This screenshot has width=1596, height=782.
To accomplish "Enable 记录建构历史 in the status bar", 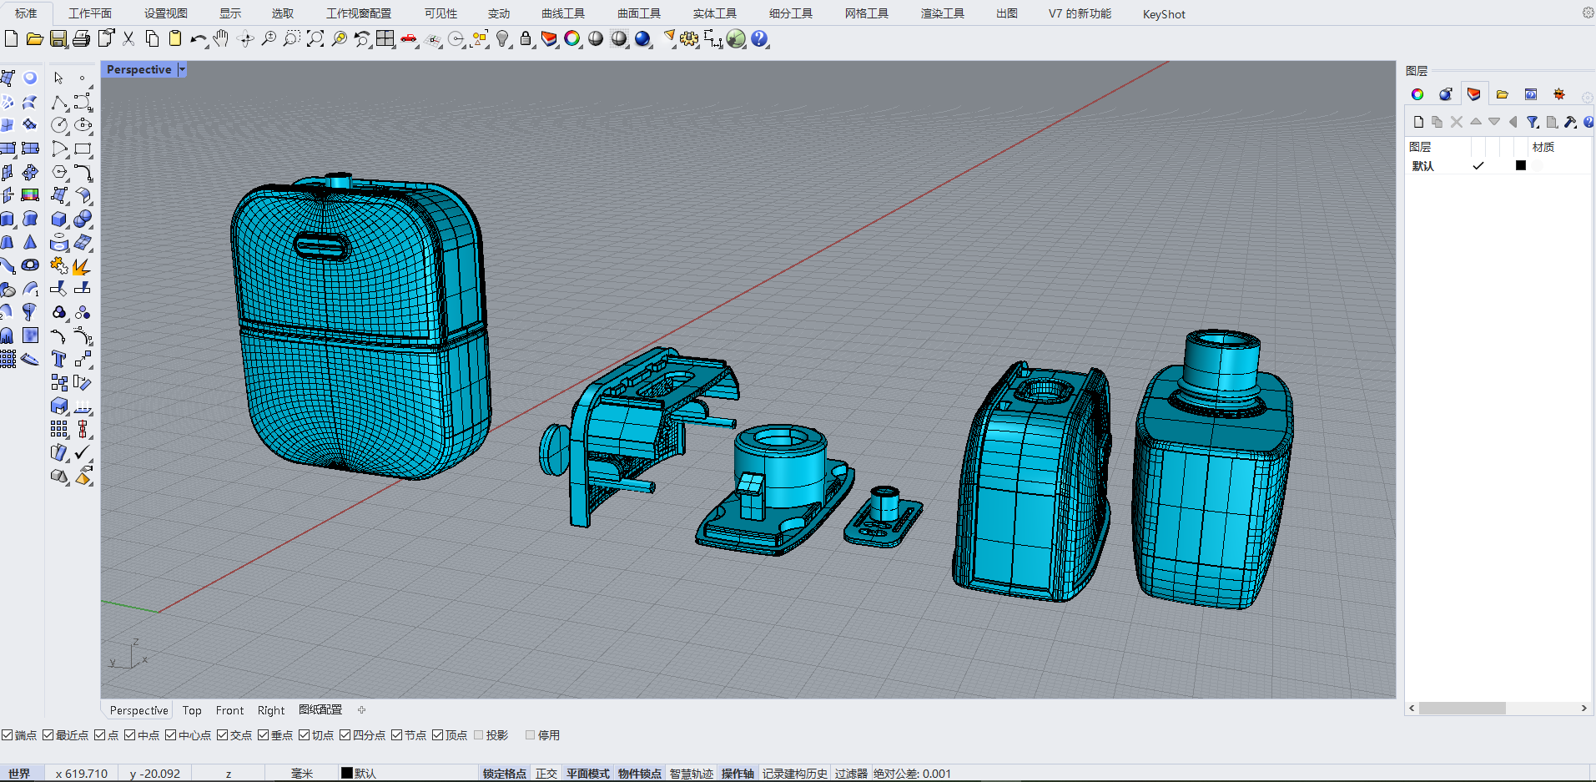I will [794, 773].
